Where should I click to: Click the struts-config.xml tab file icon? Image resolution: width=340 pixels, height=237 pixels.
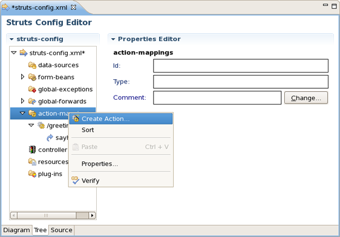(x=5, y=7)
